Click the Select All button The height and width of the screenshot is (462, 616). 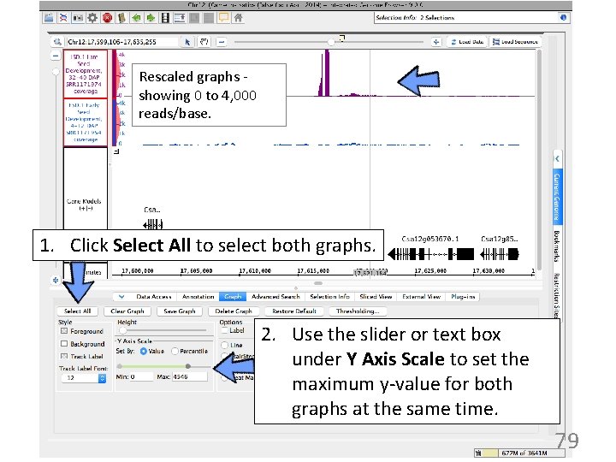click(77, 311)
